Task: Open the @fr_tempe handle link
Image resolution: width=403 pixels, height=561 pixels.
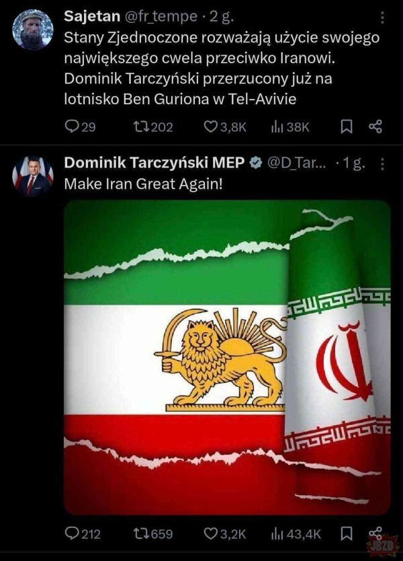Action: coord(161,16)
